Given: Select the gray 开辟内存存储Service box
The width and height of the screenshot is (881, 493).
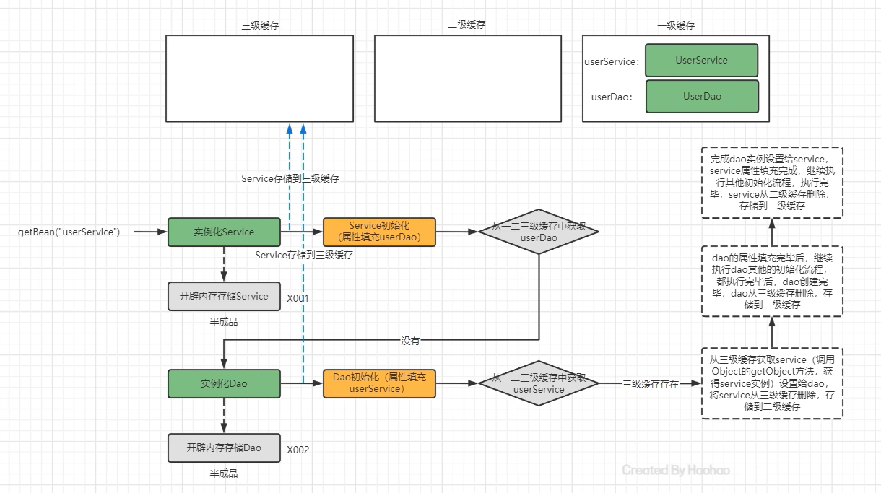Looking at the screenshot, I should [x=224, y=296].
